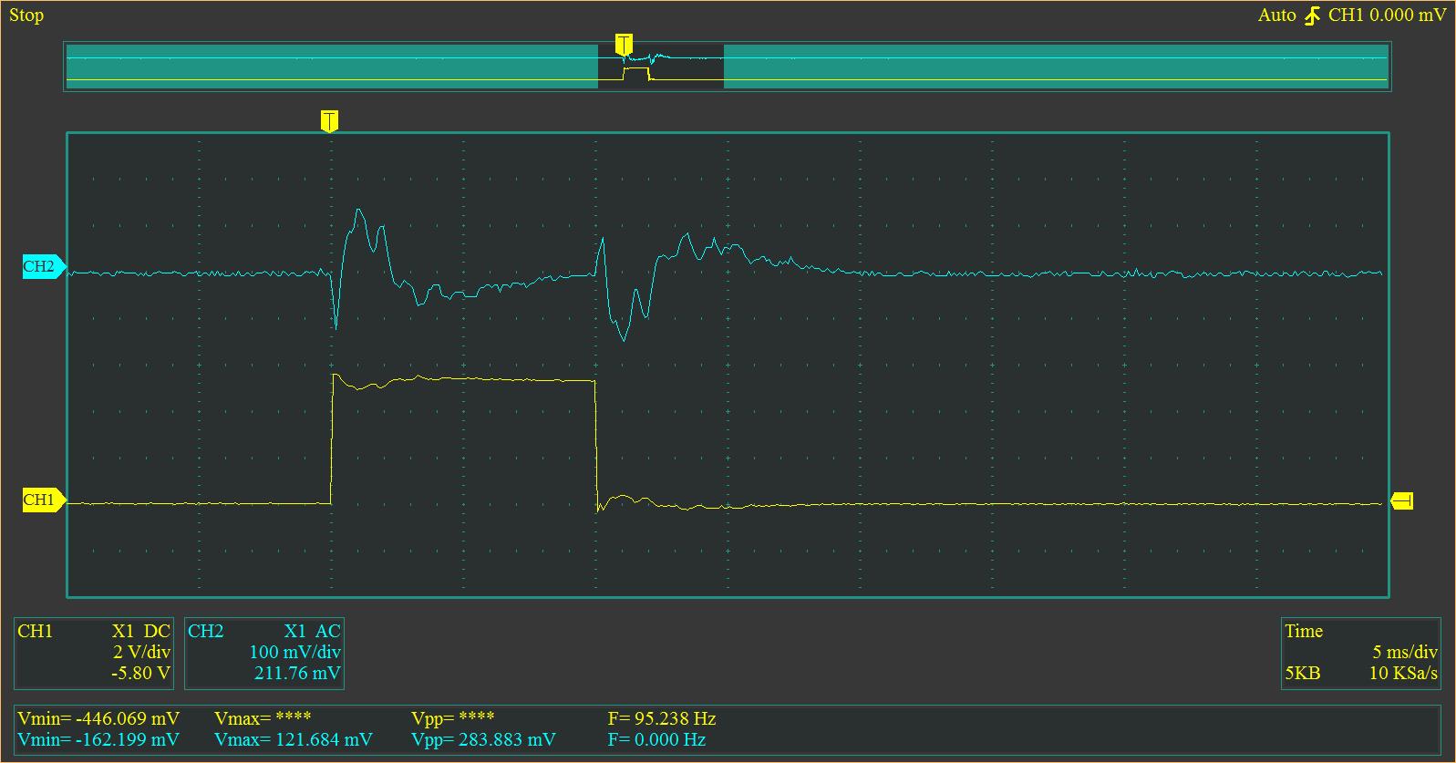Click the CH1 2 V/div scale value
The height and width of the screenshot is (763, 1456).
[x=141, y=653]
